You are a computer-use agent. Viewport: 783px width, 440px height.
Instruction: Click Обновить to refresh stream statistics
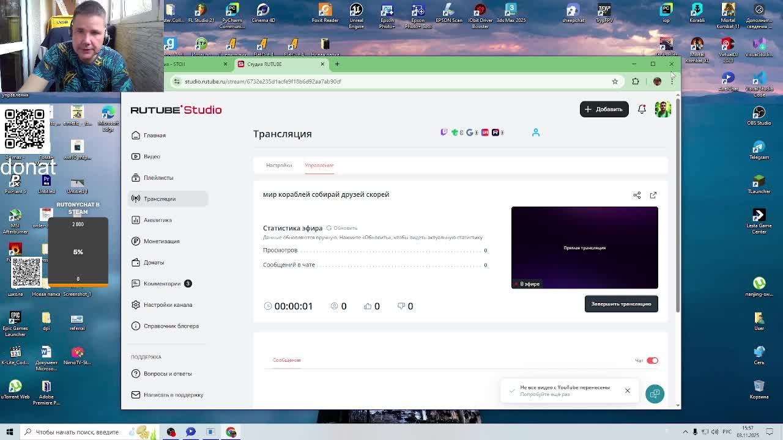[x=342, y=228]
